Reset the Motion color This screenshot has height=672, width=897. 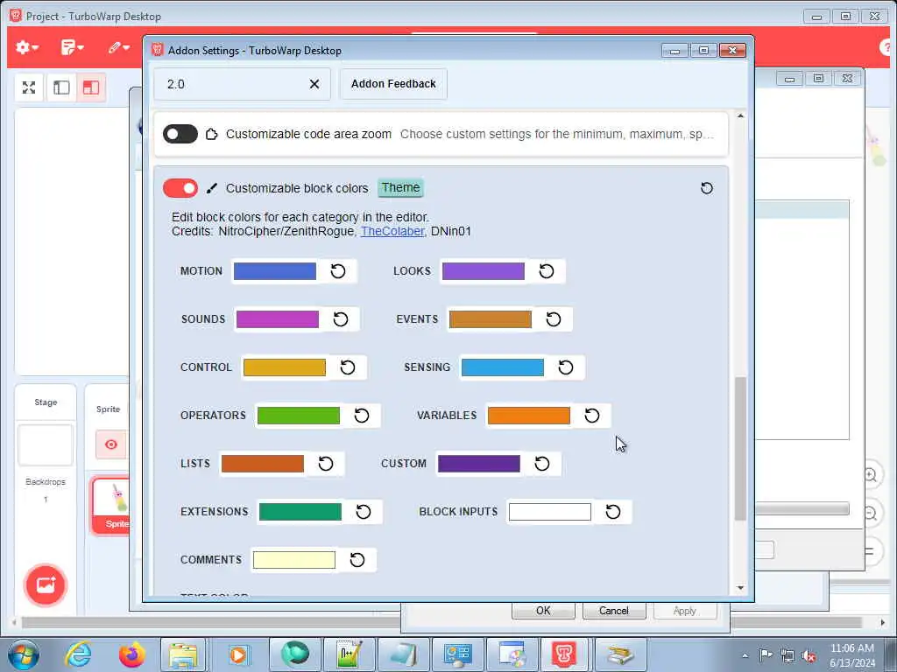pos(338,271)
